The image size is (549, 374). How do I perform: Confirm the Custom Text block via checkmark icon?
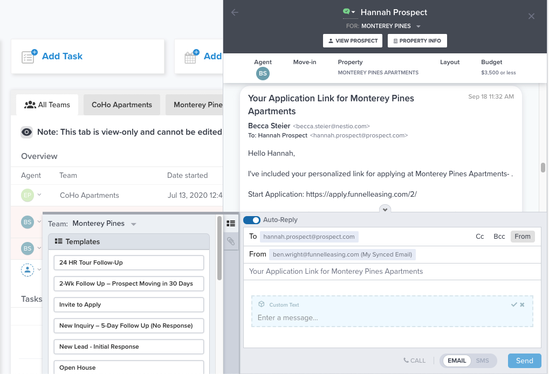point(513,304)
